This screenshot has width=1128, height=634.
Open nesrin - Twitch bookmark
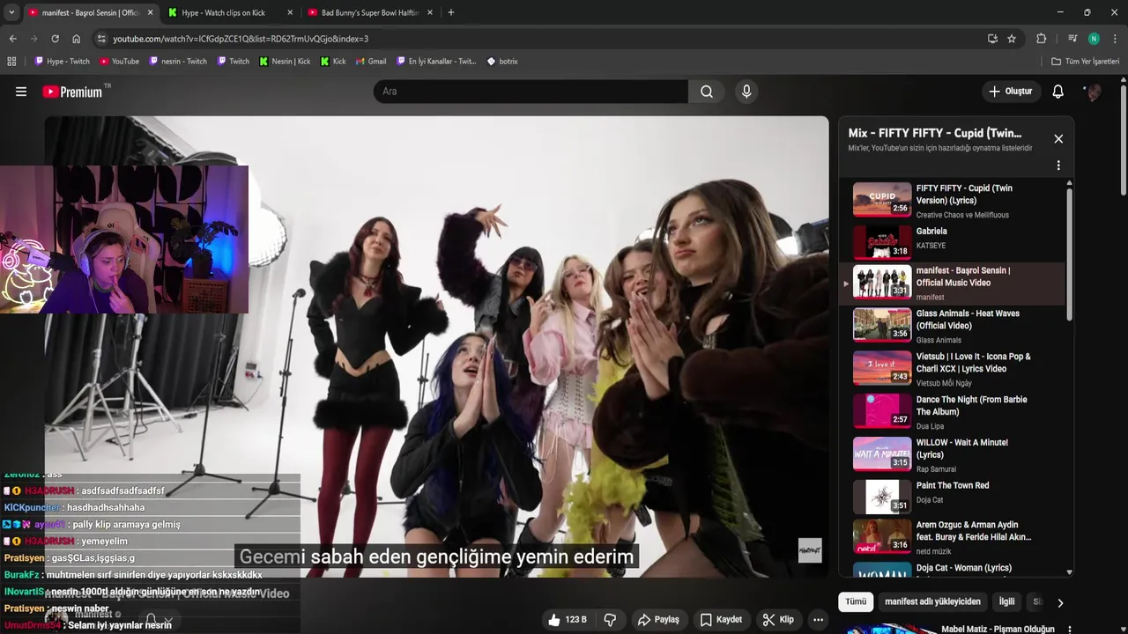pos(178,62)
